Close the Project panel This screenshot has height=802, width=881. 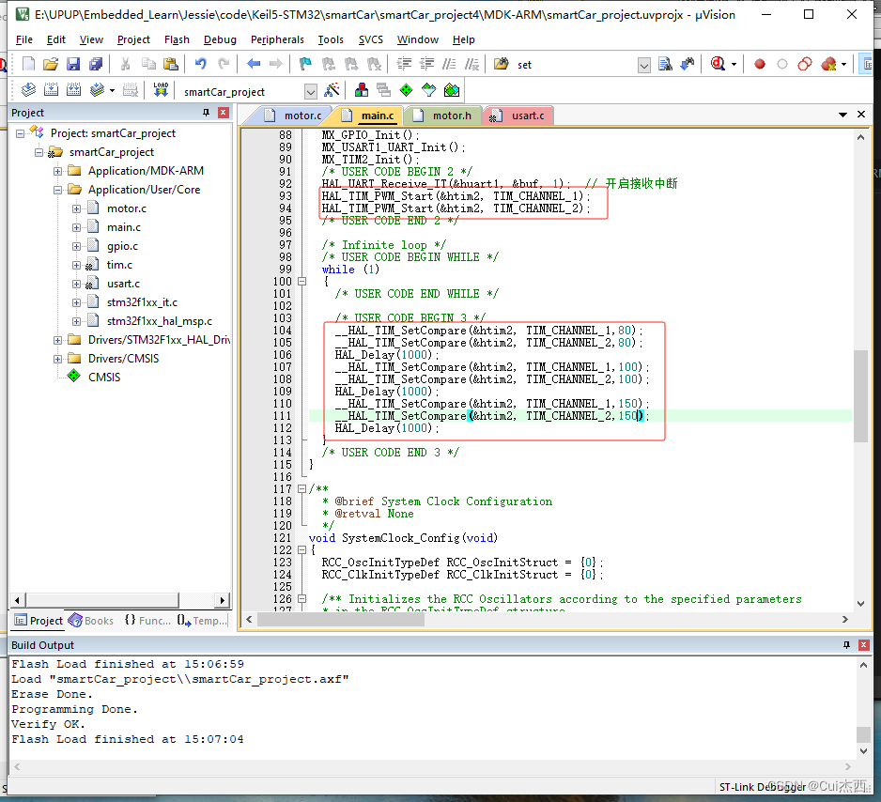223,113
